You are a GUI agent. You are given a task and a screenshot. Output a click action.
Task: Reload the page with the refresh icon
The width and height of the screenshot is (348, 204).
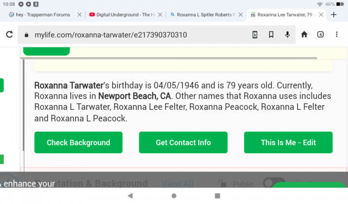(x=9, y=34)
